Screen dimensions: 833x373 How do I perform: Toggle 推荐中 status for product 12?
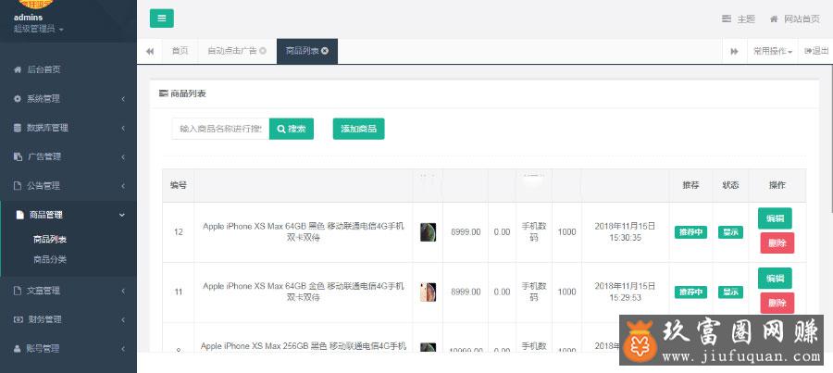tap(690, 232)
